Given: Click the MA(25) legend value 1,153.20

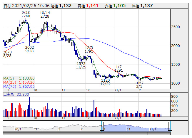Looking at the screenshot, I should point(27,83).
